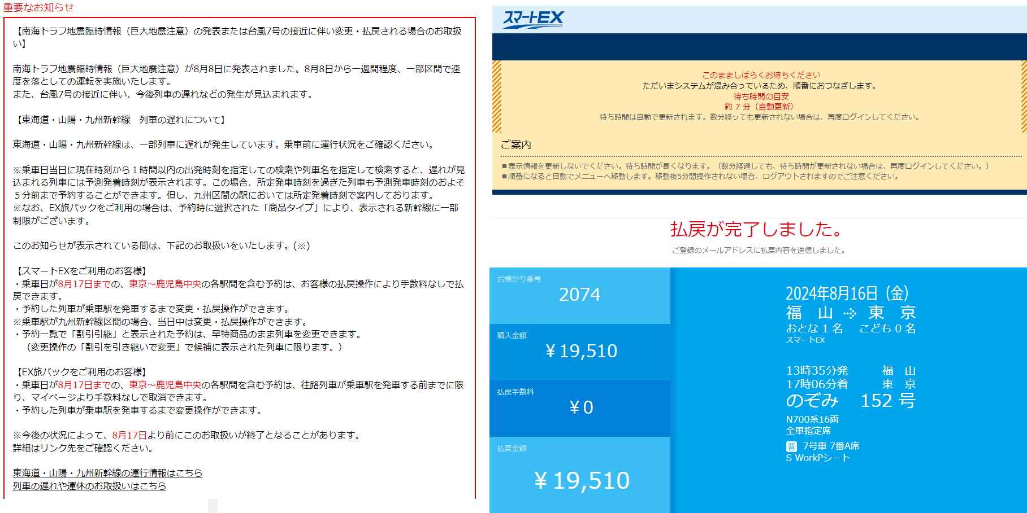Click こども 0 名 passenger count
1027x513 pixels.
[x=887, y=328]
